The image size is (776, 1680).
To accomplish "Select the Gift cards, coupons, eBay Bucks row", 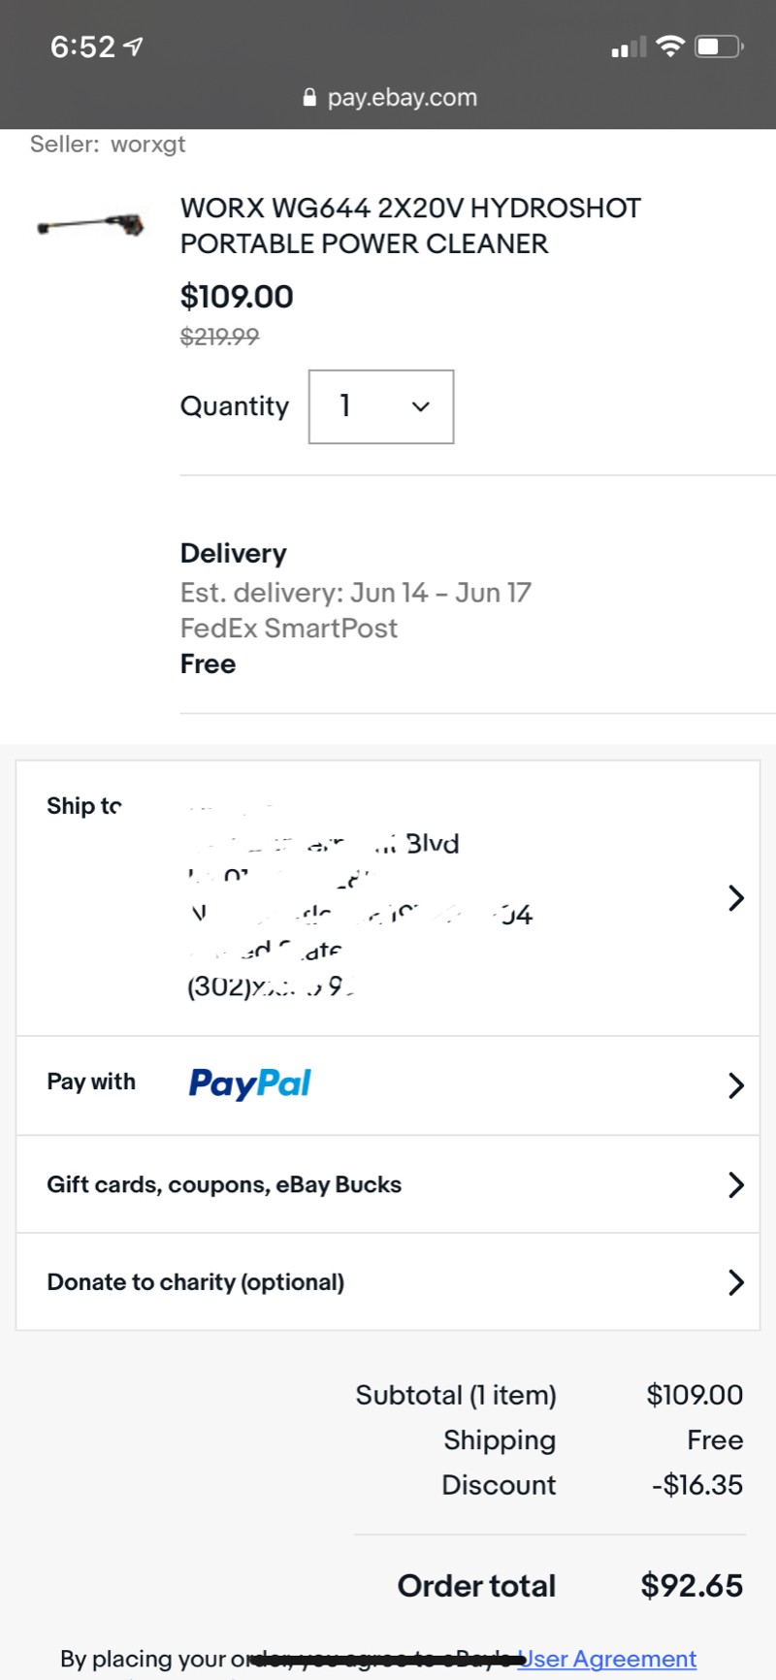I will [388, 1184].
